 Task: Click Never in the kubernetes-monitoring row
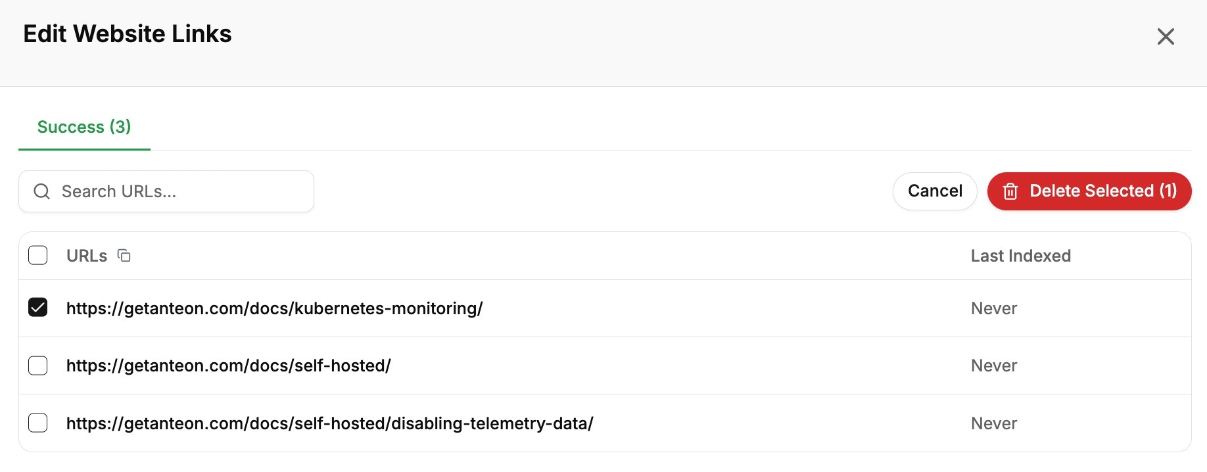pos(994,308)
